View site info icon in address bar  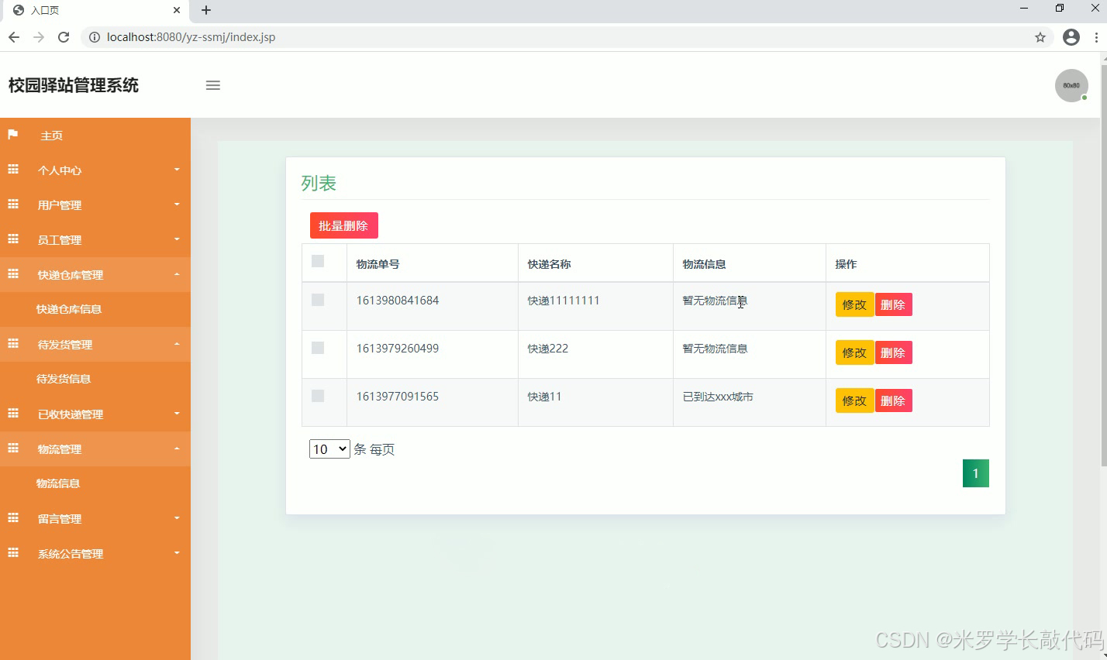[x=95, y=37]
